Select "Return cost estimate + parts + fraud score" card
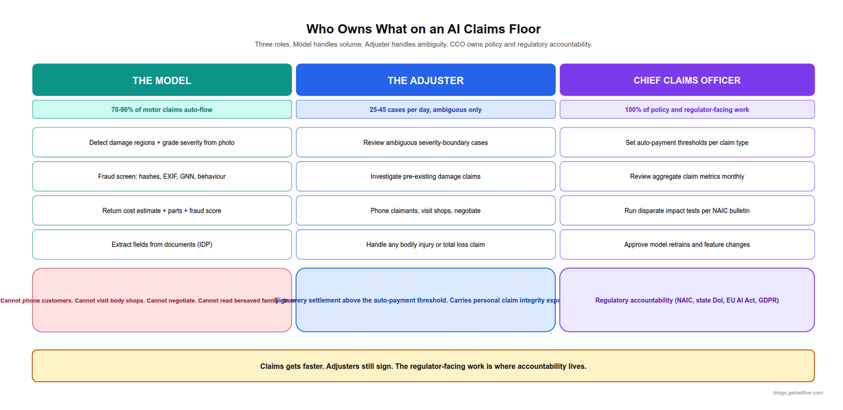 click(162, 210)
